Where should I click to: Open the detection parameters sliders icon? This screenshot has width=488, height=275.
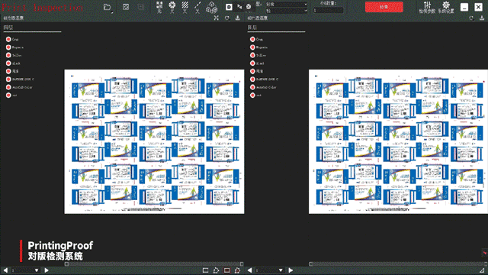[x=427, y=7]
